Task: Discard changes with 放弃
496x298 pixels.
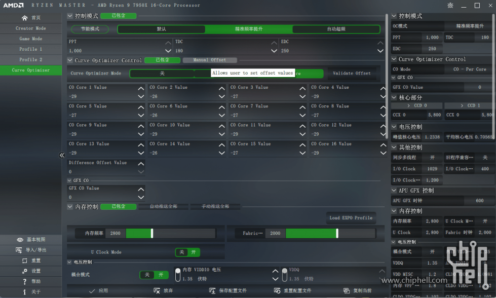Action: pyautogui.click(x=163, y=290)
